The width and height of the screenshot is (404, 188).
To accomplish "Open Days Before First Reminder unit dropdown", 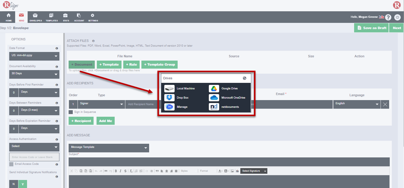I will 39,93.
